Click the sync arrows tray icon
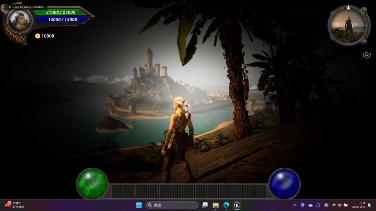This screenshot has height=211, width=376. point(318,205)
